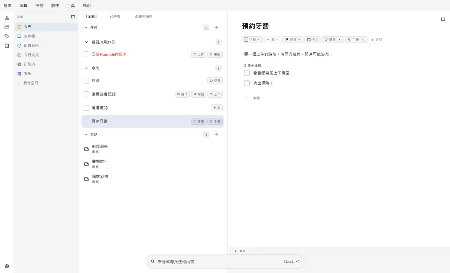450x273 pixels.
Task: Collapse sidebar with panel icon beside 空間
Action: pyautogui.click(x=73, y=17)
